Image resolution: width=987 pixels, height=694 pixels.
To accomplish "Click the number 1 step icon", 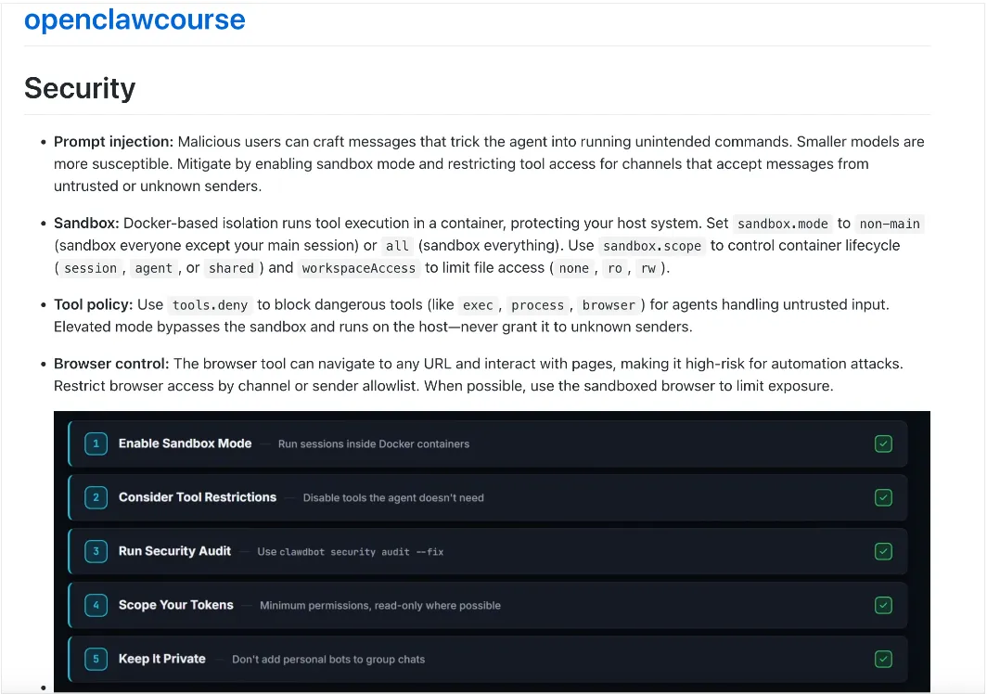I will click(x=96, y=443).
